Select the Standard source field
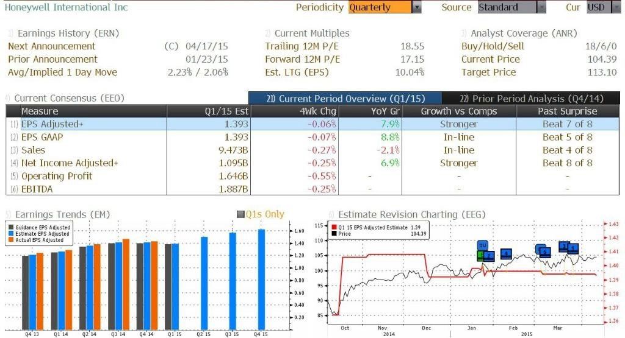 pyautogui.click(x=507, y=7)
